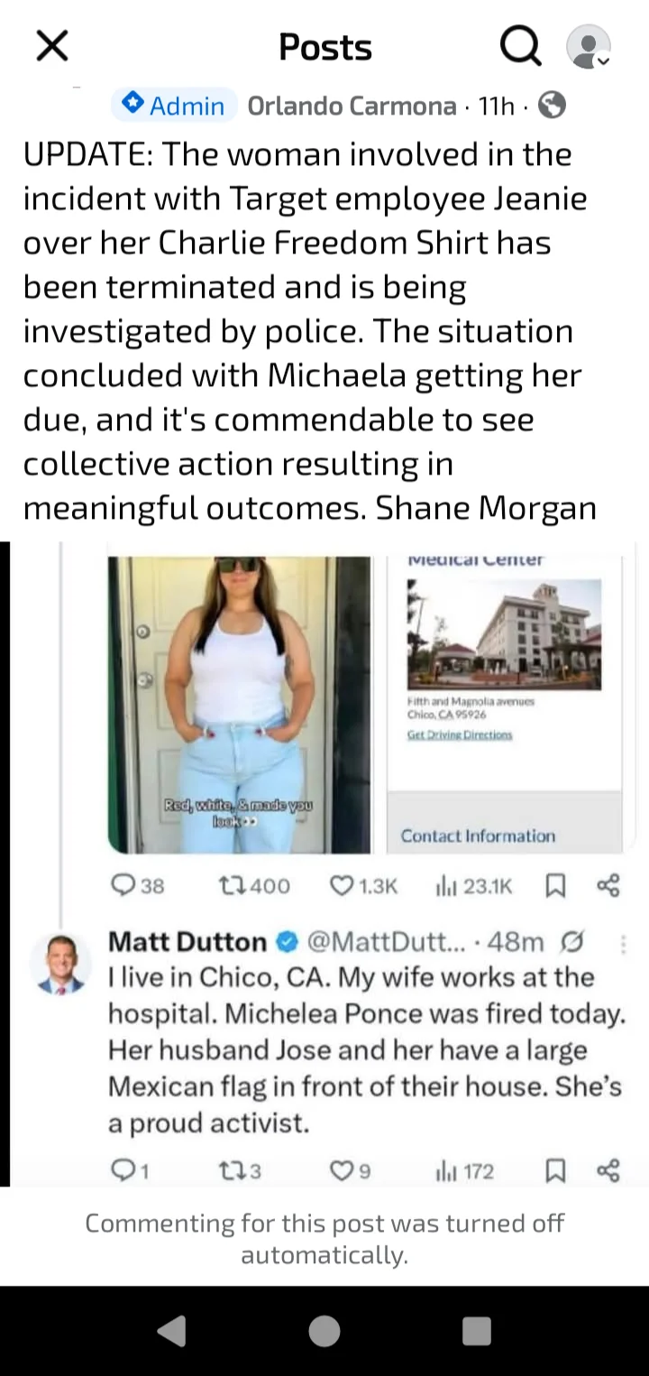This screenshot has width=649, height=1376.
Task: Open Matt Dutton's profile picture
Action: coord(61,965)
